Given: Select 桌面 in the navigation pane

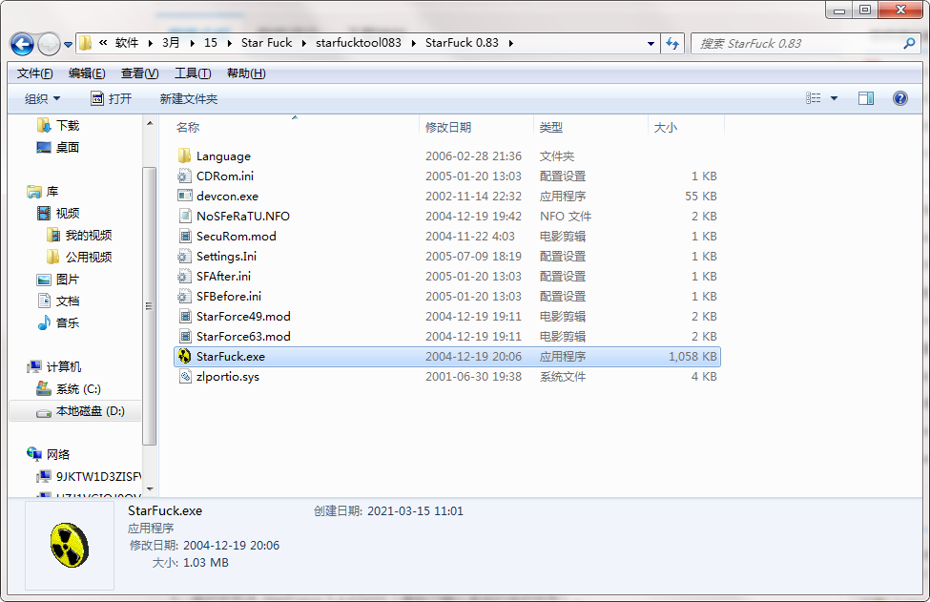Looking at the screenshot, I should [x=58, y=148].
